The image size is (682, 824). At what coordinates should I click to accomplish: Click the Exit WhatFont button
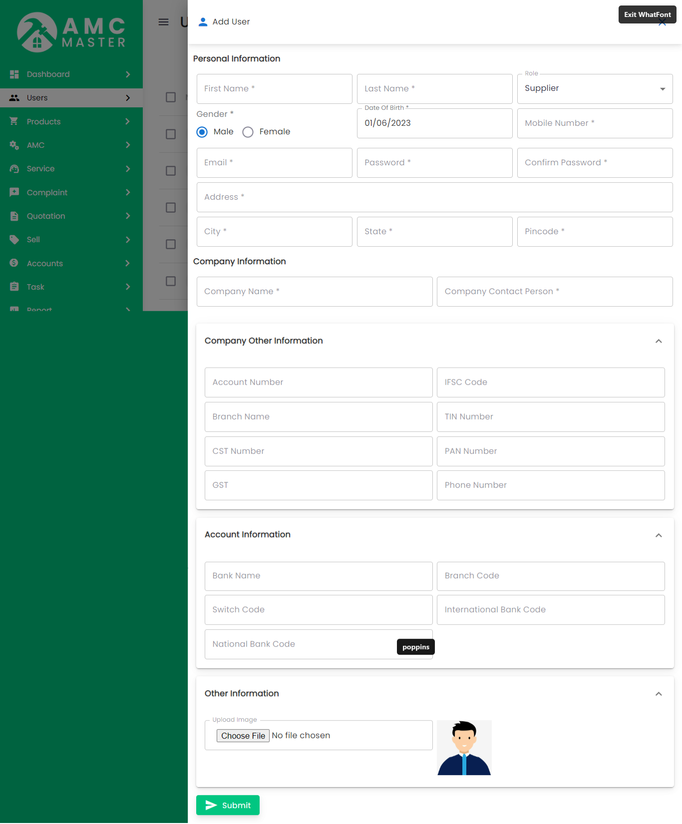[x=647, y=14]
